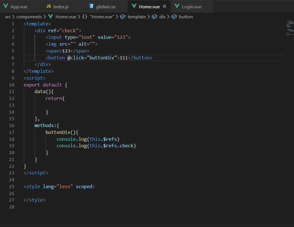Click the opening <template> tag on line 1
Image resolution: width=294 pixels, height=227 pixels.
tap(37, 24)
